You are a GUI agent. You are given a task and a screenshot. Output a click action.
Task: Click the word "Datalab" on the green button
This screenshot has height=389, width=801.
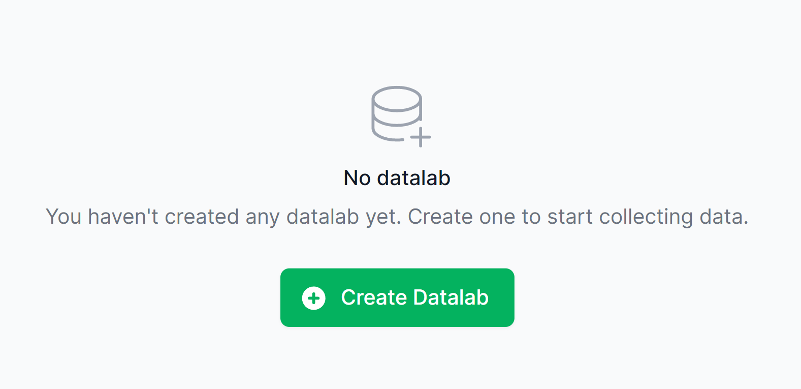pyautogui.click(x=451, y=297)
